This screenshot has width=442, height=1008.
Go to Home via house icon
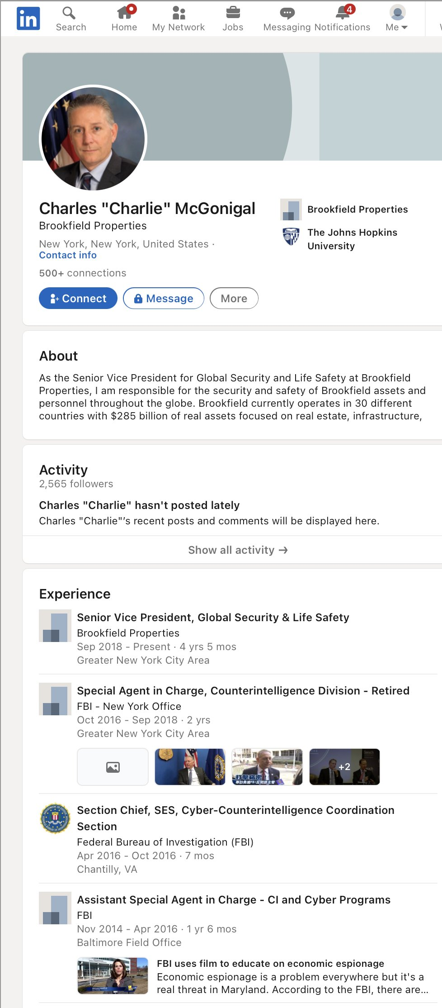coord(124,13)
